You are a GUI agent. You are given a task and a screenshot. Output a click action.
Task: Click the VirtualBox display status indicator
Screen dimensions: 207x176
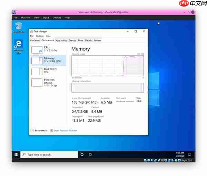click(x=166, y=160)
